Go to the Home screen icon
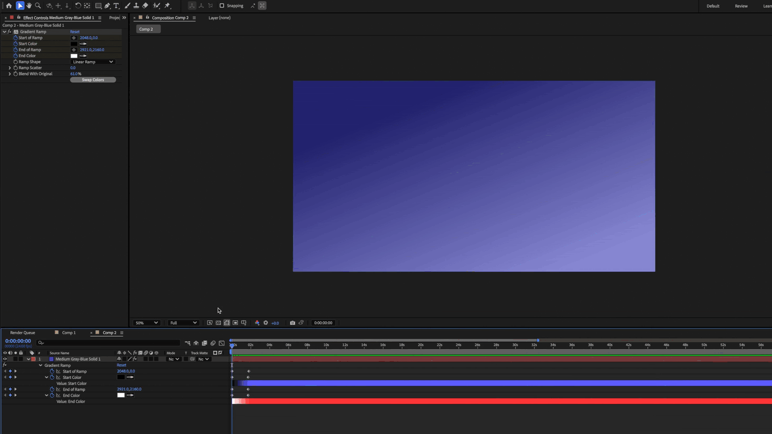This screenshot has height=434, width=772. 8,5
